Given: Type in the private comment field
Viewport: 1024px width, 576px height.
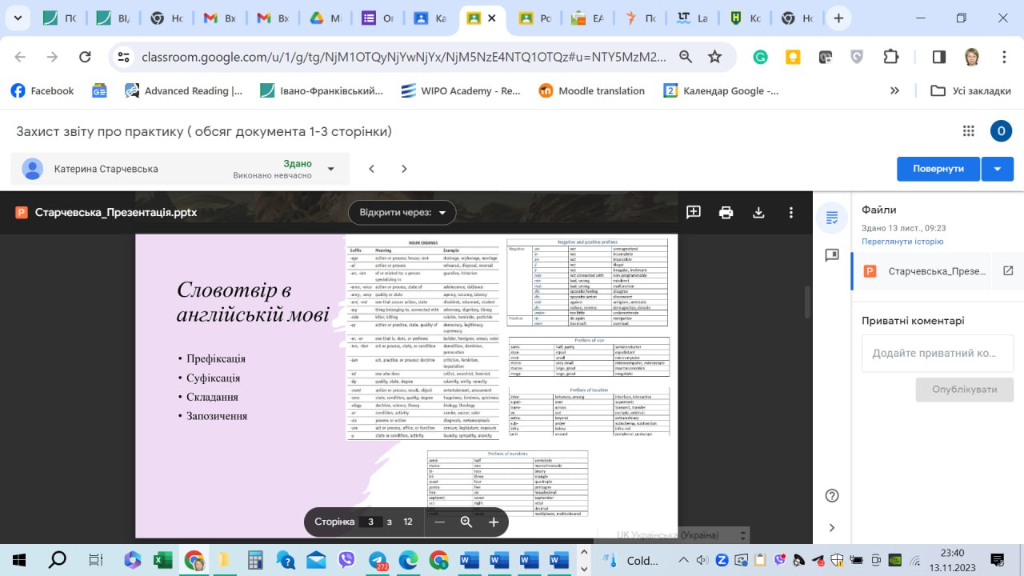Looking at the screenshot, I should [938, 353].
